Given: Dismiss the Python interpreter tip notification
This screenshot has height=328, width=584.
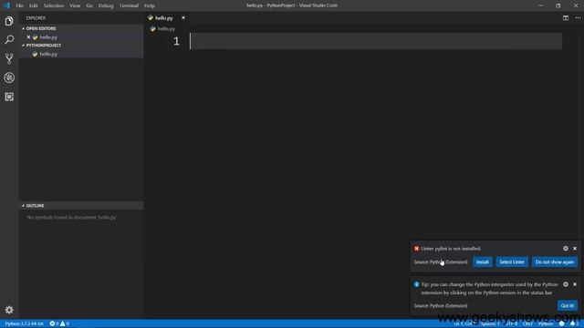Looking at the screenshot, I should 575,284.
